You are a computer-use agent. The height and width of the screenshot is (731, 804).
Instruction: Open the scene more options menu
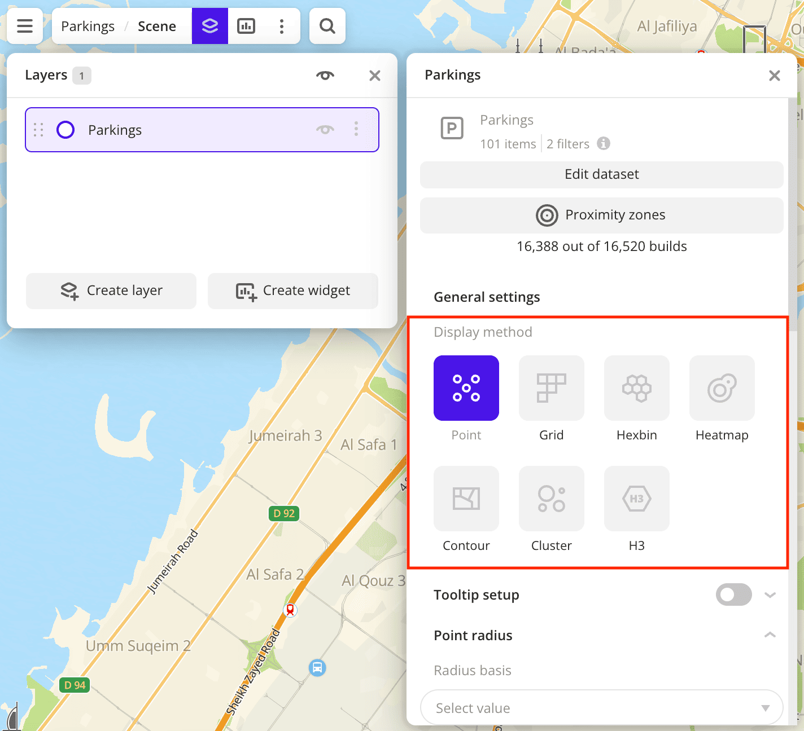tap(282, 26)
